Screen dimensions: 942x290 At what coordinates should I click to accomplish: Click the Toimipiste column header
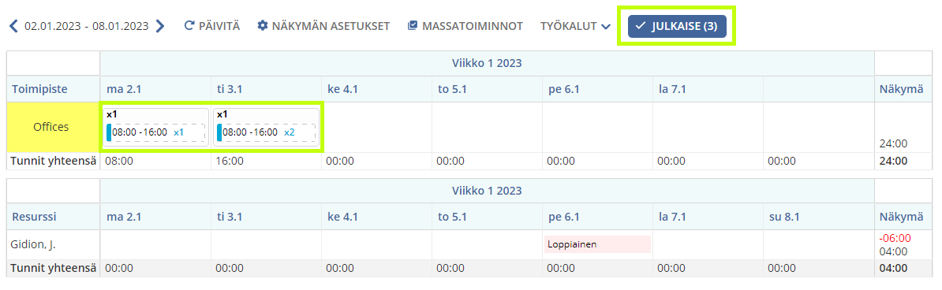tap(39, 89)
